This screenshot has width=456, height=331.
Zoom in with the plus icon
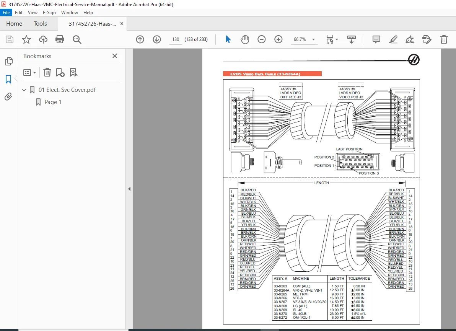click(x=278, y=39)
